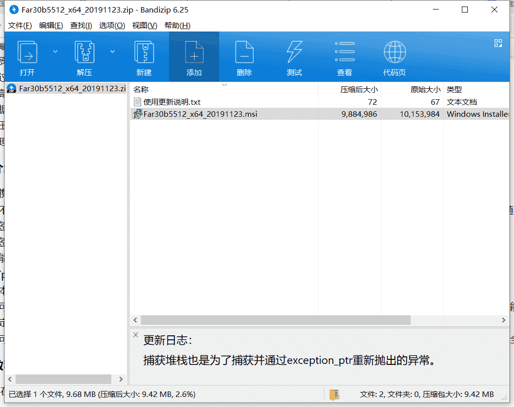The image size is (514, 407).
Task: Click the Windows Installer type cell
Action: point(477,114)
